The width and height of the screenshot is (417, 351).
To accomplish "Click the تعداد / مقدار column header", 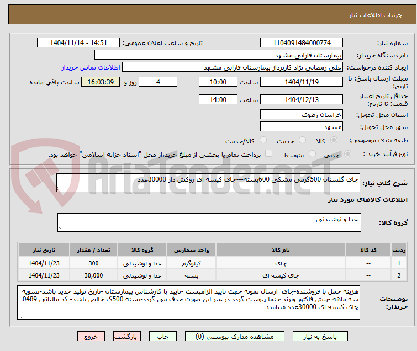I will pyautogui.click(x=93, y=250).
